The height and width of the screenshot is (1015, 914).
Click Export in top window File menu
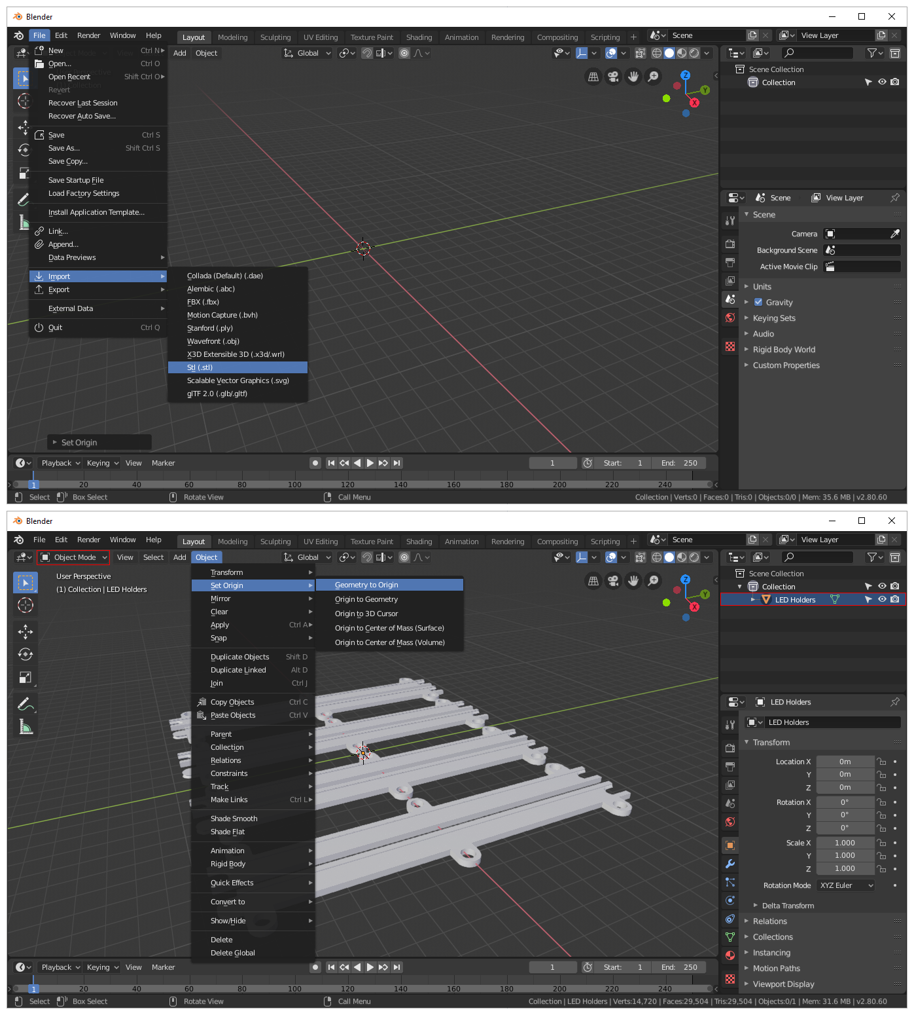pos(98,289)
